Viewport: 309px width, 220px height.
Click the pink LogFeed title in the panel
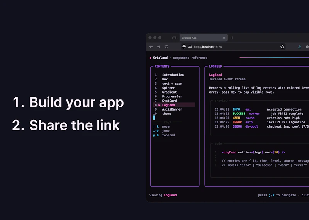pos(216,75)
